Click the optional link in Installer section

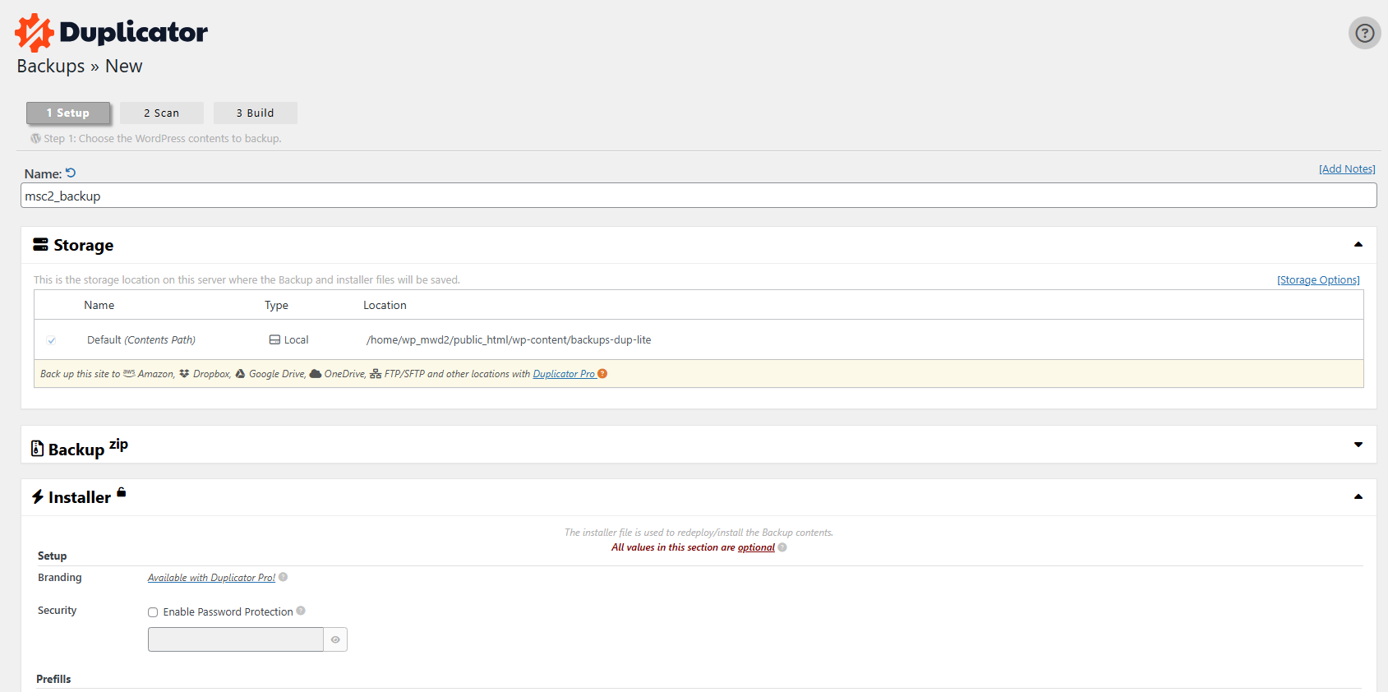click(756, 547)
